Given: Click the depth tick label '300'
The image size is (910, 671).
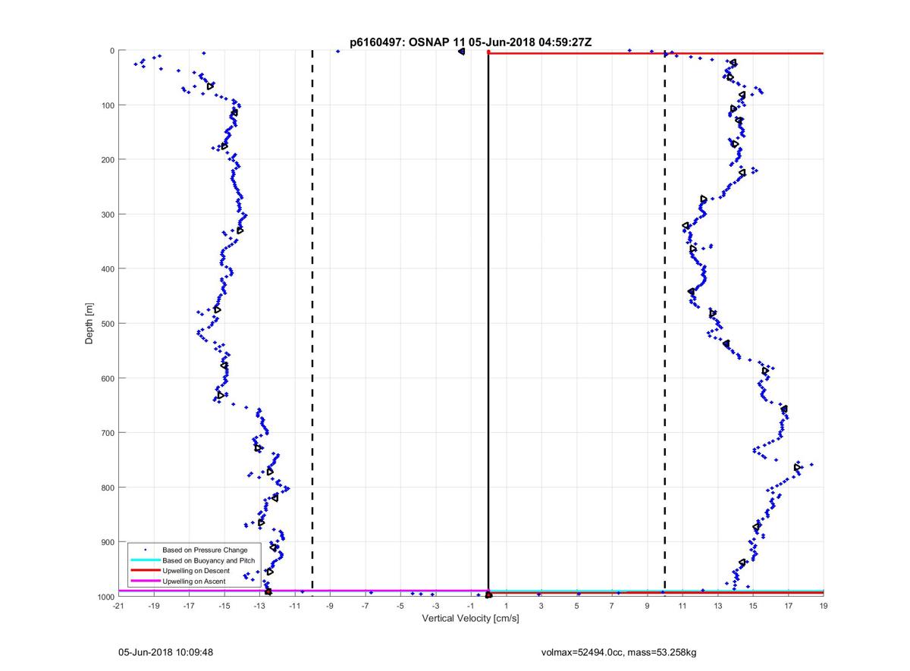Looking at the screenshot, I should 107,214.
